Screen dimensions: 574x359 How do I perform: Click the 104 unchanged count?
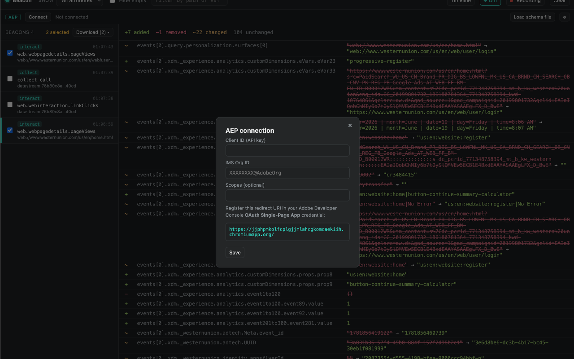coord(253,32)
